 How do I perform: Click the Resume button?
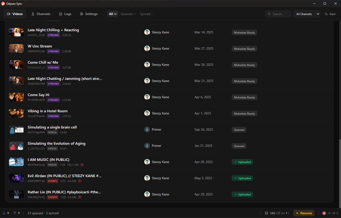click(x=304, y=213)
